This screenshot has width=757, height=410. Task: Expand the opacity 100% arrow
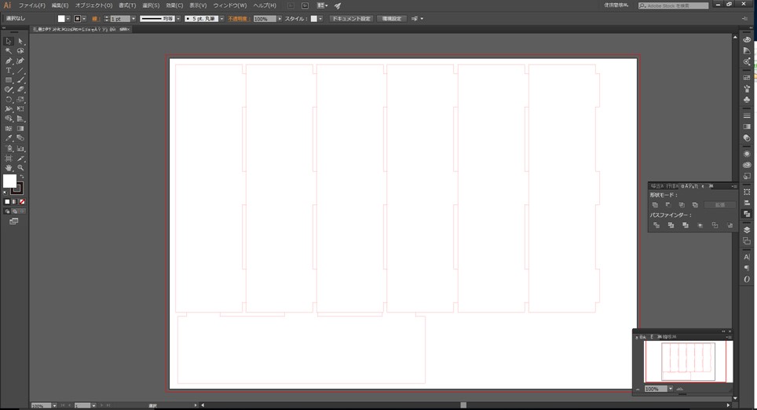click(x=280, y=19)
